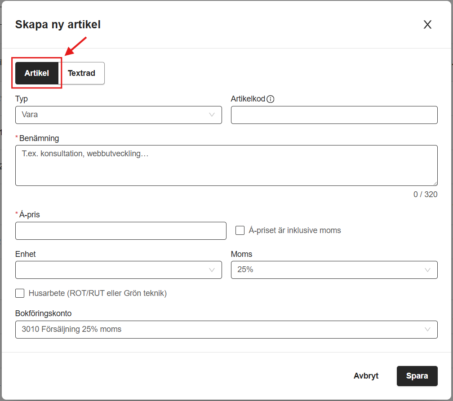Close the Skapa ny artikel dialog

tap(427, 25)
